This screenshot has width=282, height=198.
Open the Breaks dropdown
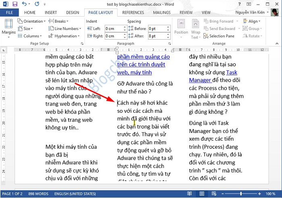point(58,21)
